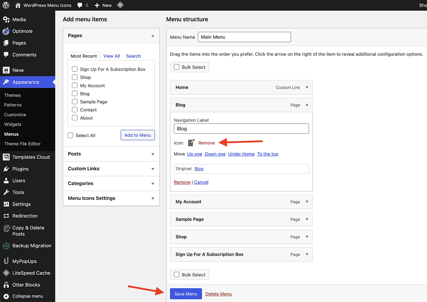Open Customize in Appearance submenu

pyautogui.click(x=15, y=115)
